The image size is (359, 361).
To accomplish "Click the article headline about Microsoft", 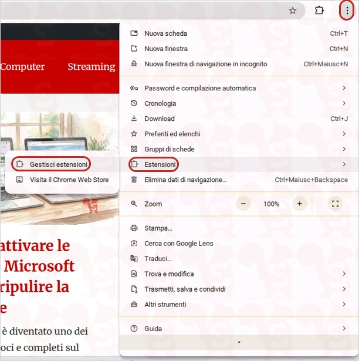I will (x=38, y=276).
